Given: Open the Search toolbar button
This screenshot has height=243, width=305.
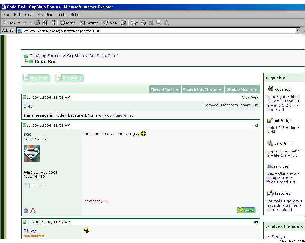Looking at the screenshot, I should 68,23.
